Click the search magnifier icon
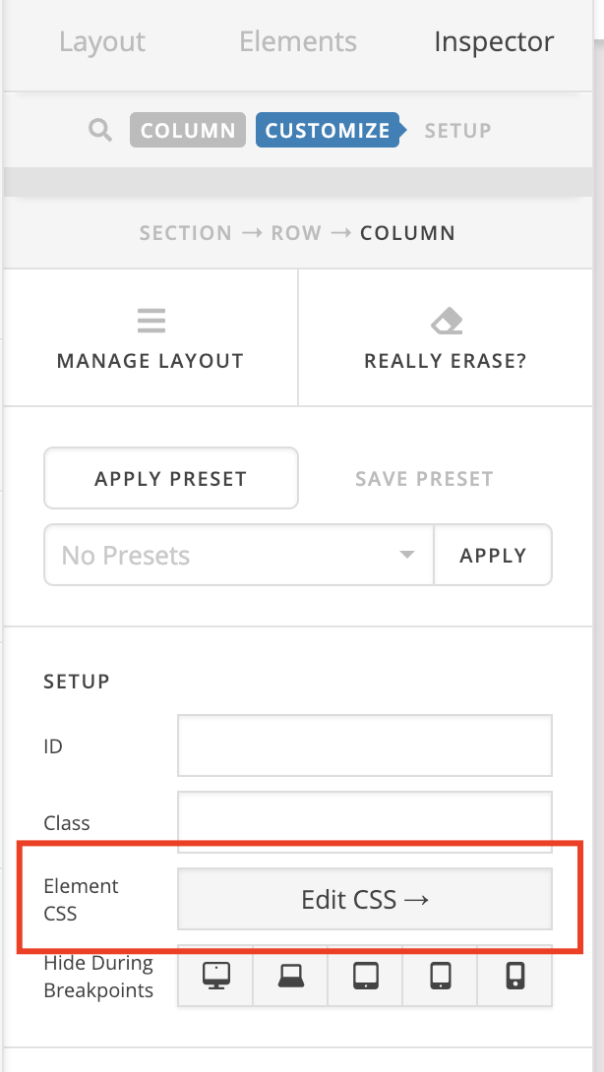 click(x=100, y=131)
